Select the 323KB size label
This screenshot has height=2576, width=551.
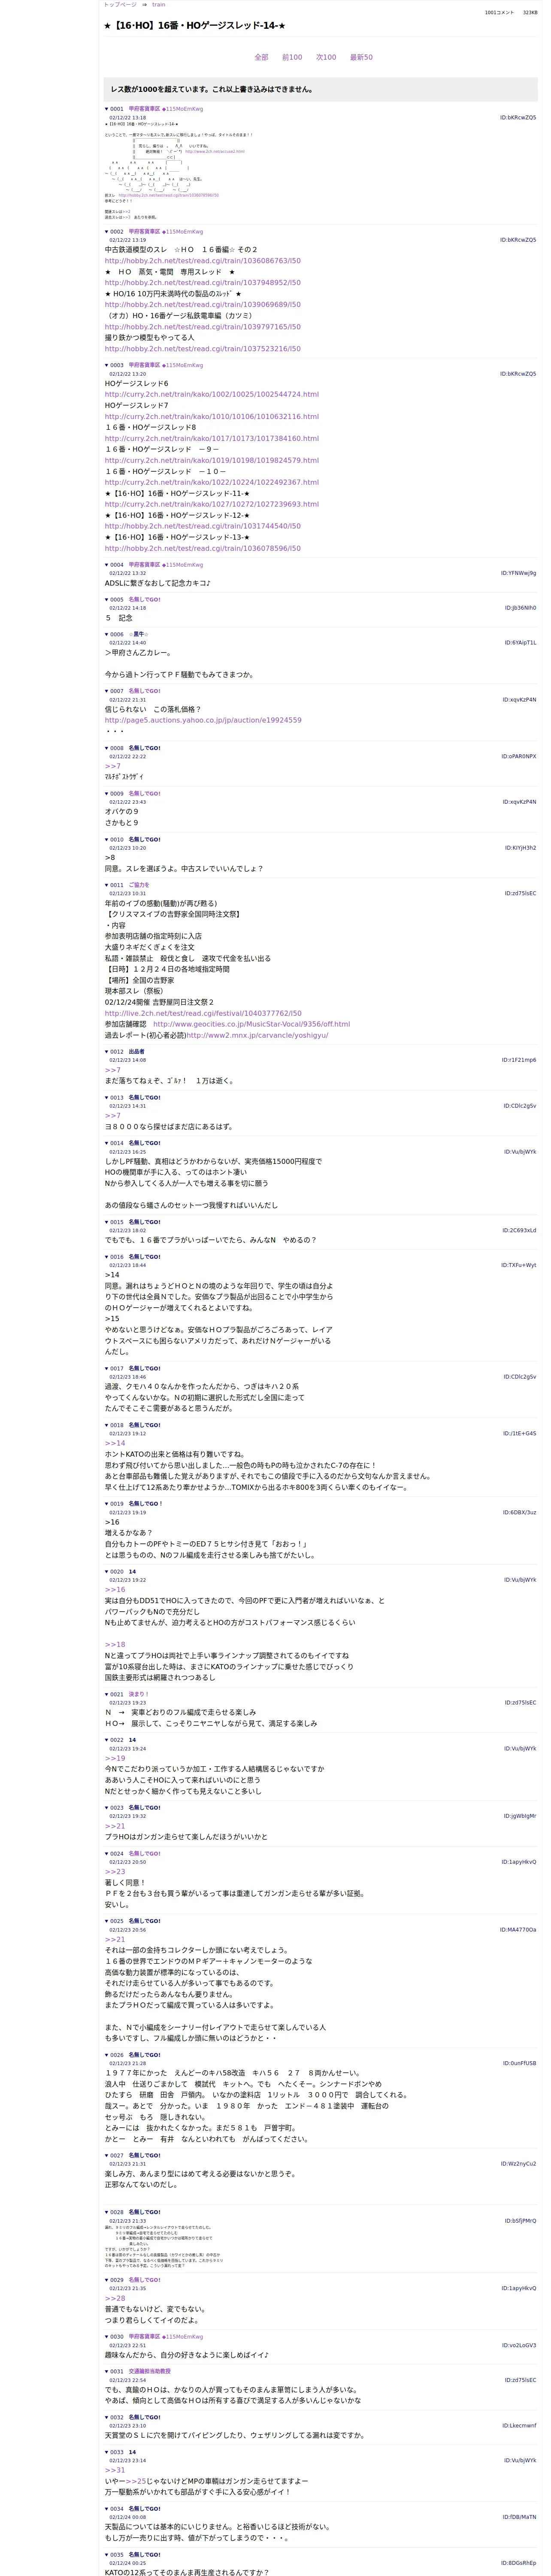coord(530,13)
